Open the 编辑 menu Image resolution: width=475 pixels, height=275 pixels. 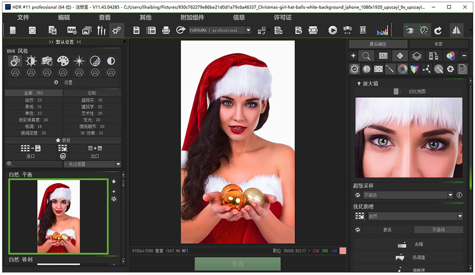click(x=64, y=17)
